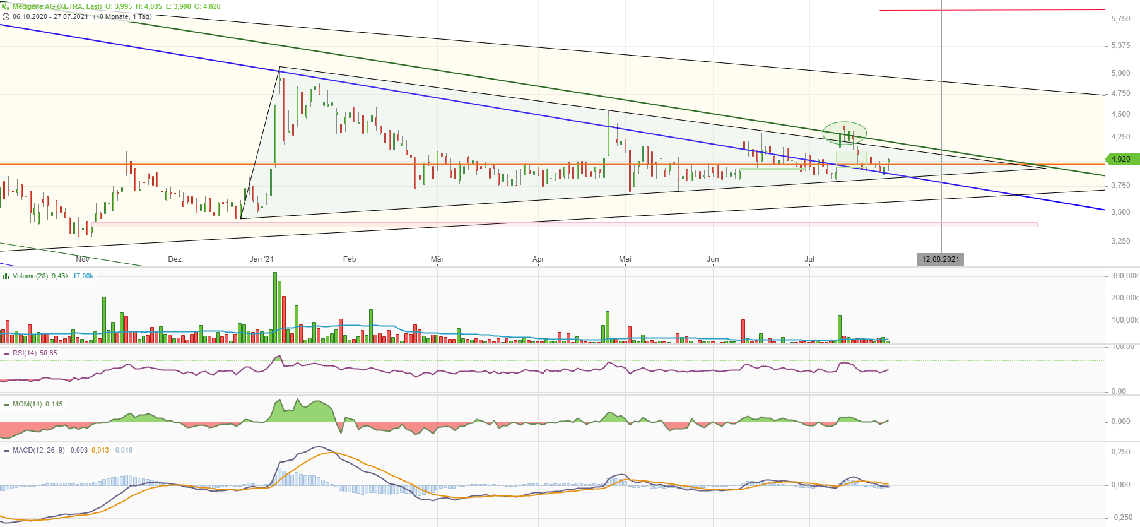Click the 5,750 price axis label
1140x527 pixels.
(1121, 19)
